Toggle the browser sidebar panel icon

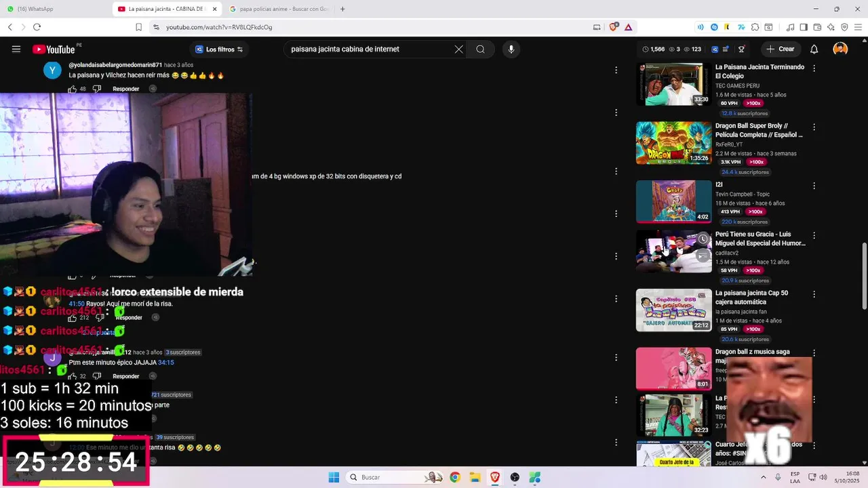[804, 27]
